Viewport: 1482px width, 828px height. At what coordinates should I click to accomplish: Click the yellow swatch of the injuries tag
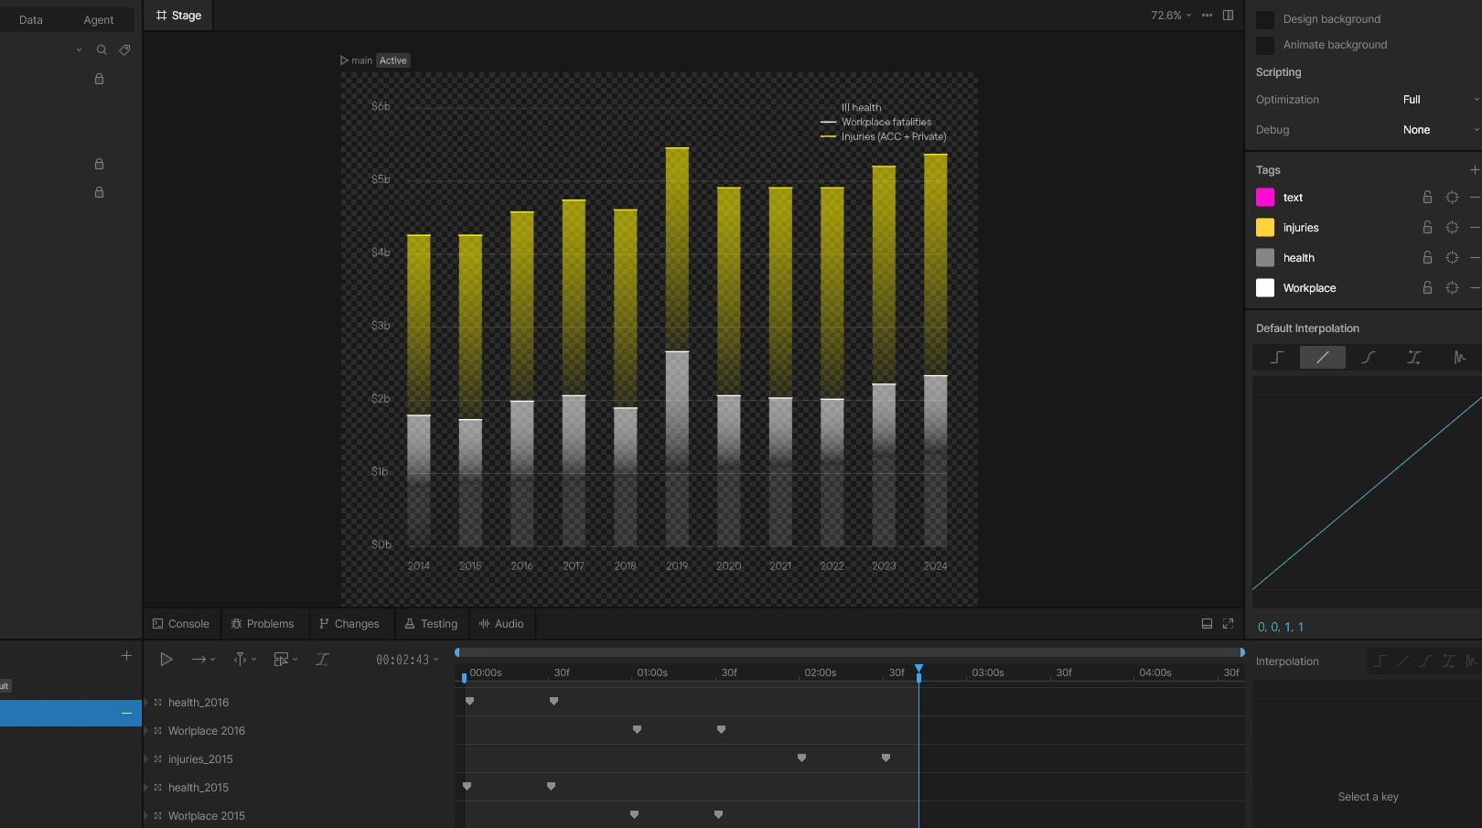pyautogui.click(x=1265, y=228)
